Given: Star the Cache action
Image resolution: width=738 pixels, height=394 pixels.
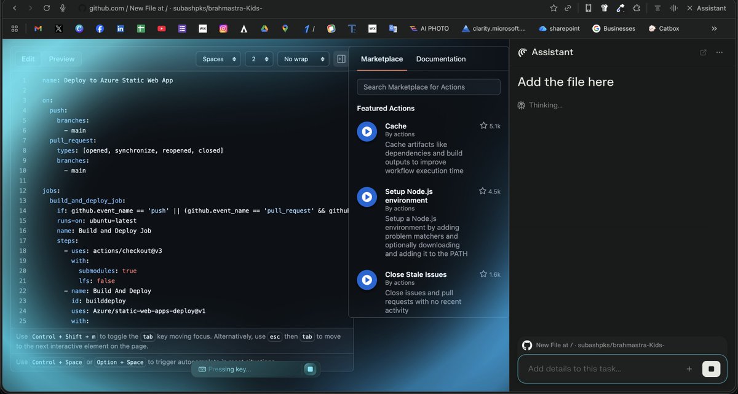Looking at the screenshot, I should (483, 126).
